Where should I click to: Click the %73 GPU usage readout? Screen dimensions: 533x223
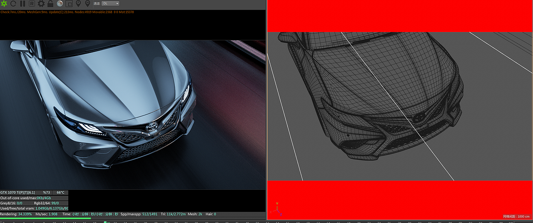point(46,193)
